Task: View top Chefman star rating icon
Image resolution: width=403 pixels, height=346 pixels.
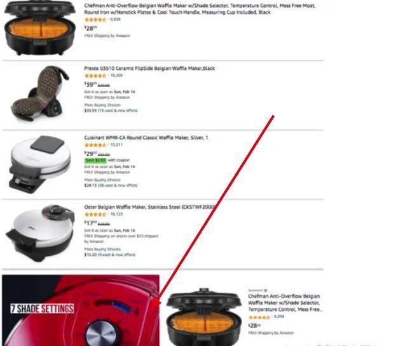Action: tap(95, 20)
